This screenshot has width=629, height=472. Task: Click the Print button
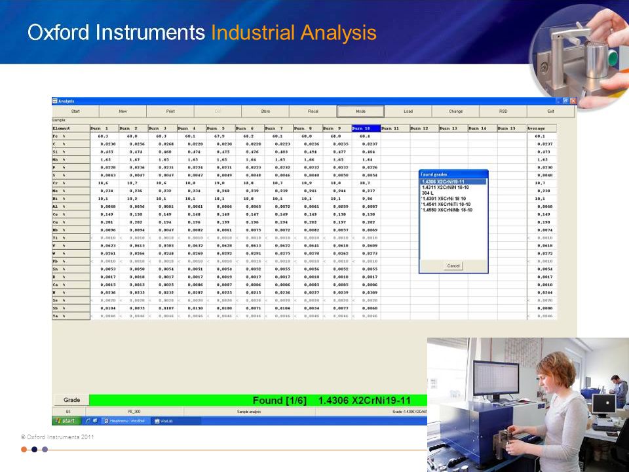click(x=170, y=111)
